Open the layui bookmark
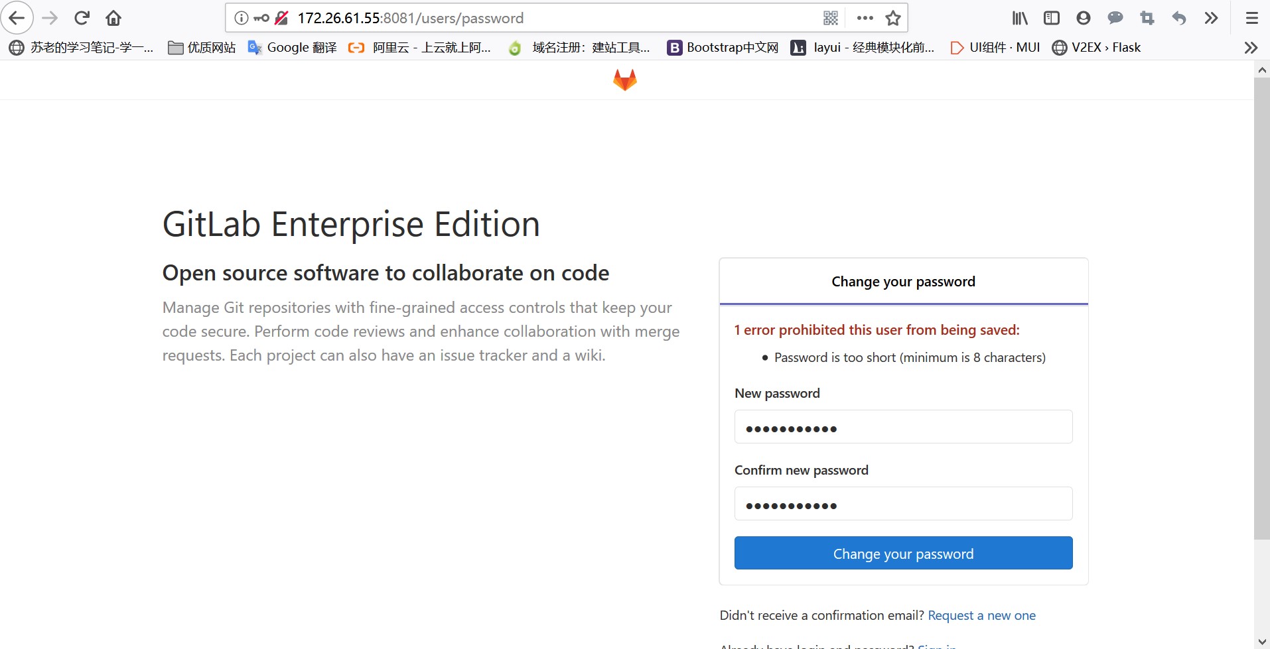This screenshot has height=649, width=1270. point(863,48)
